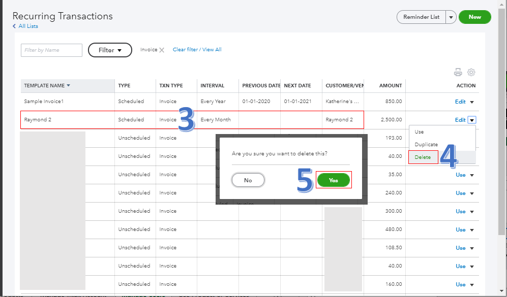Screen dimensions: 507x297
Task: Focus the Filter by Name field
Action: pos(51,50)
